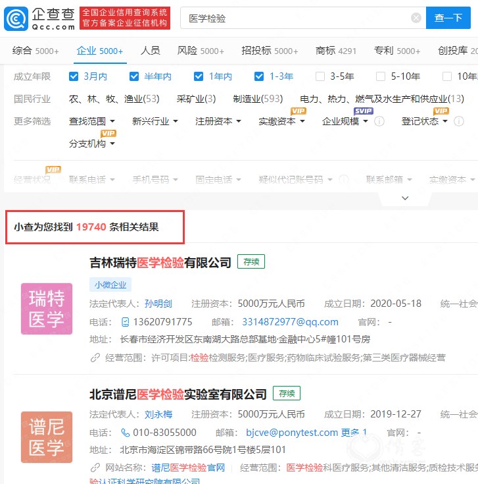The height and width of the screenshot is (484, 478).
Task: Click the 查一下 search button
Action: (x=448, y=18)
